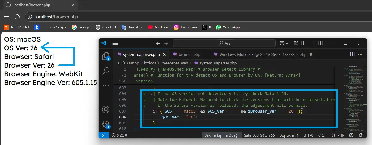Open Copilot chat icon in title bar
The height and width of the screenshot is (145, 372).
point(282,43)
